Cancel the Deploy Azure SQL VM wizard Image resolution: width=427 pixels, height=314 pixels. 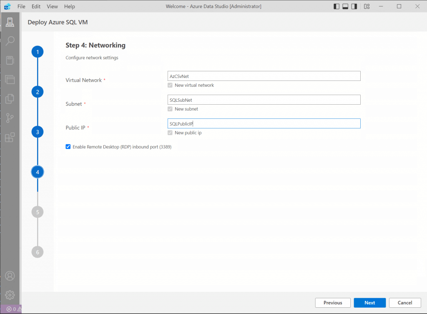404,303
